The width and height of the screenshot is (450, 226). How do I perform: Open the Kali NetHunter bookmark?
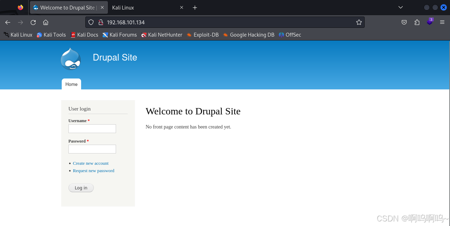[162, 35]
